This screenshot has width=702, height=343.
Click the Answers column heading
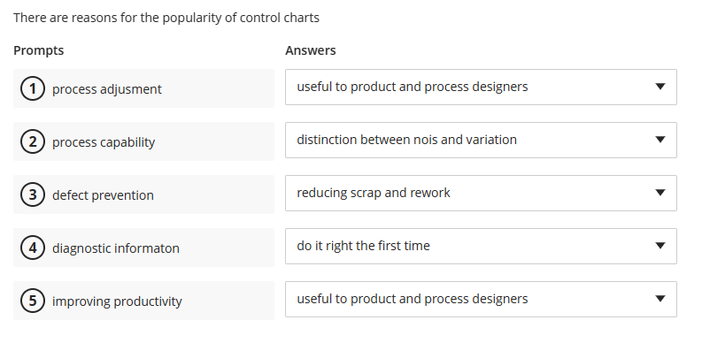tap(311, 50)
